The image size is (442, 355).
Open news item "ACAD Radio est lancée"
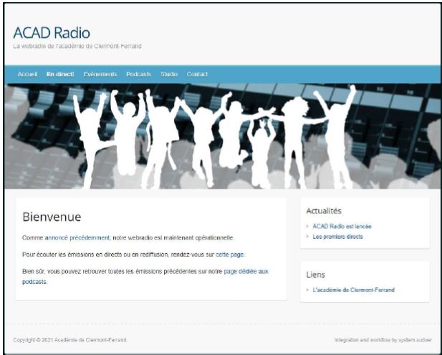click(342, 226)
